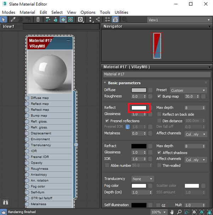Click Fog color map button square
Viewport: 213px width, 215px height.
point(150,186)
